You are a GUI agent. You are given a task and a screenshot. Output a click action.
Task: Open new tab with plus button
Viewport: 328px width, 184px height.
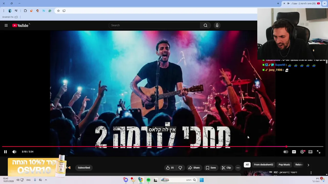(x=278, y=3)
